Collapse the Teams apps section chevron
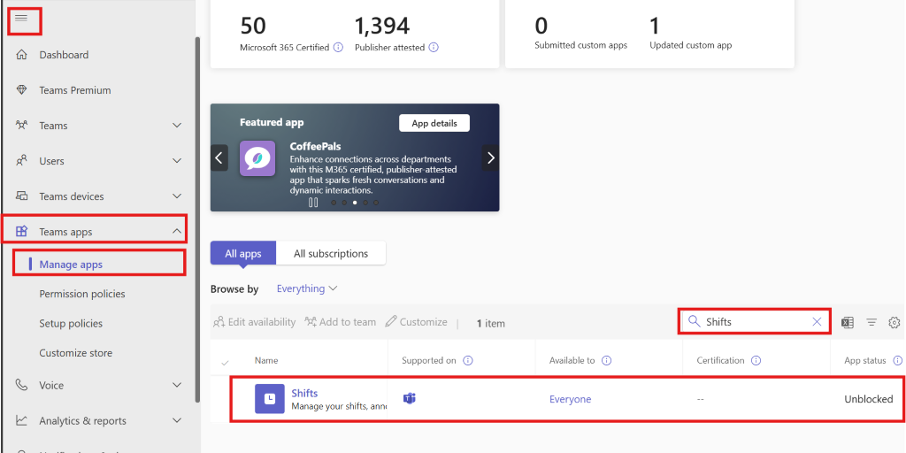The height and width of the screenshot is (453, 906). (177, 232)
